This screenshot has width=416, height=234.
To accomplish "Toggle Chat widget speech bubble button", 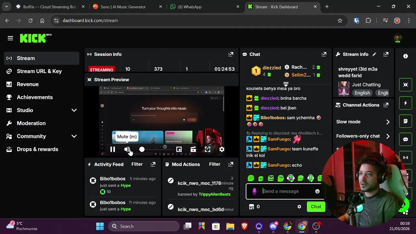I will click(x=406, y=139).
